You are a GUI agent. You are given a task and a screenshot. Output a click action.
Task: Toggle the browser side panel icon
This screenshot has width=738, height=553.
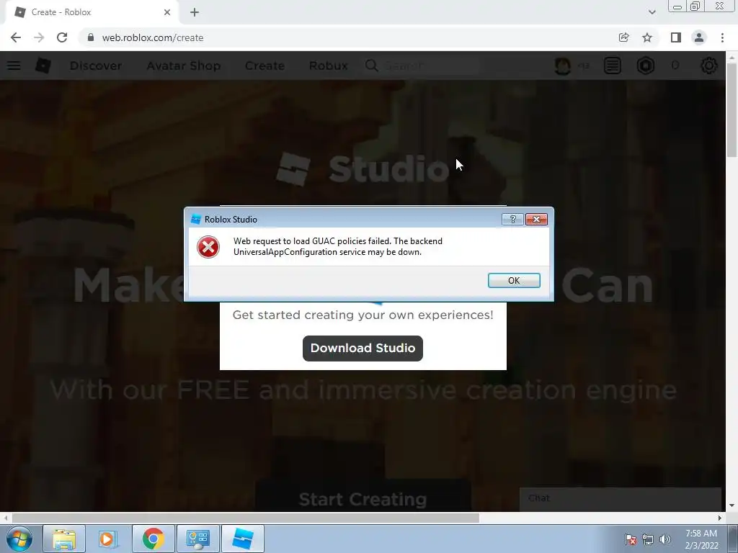[676, 37]
